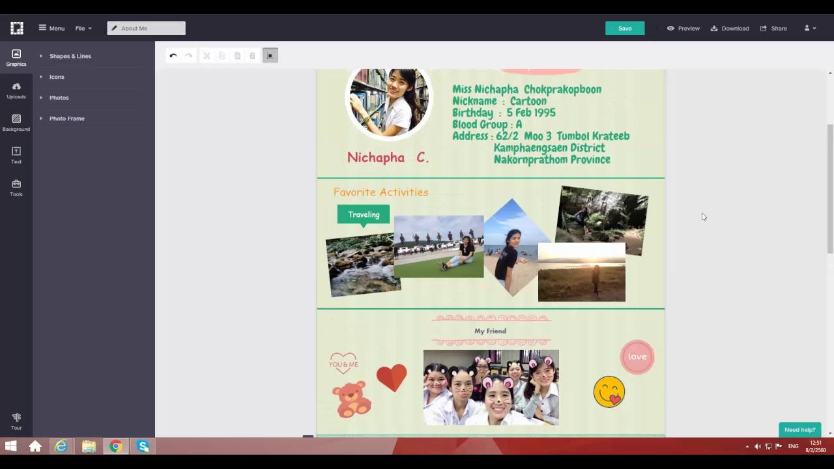
Task: Open the Windows Start menu
Action: [10, 446]
